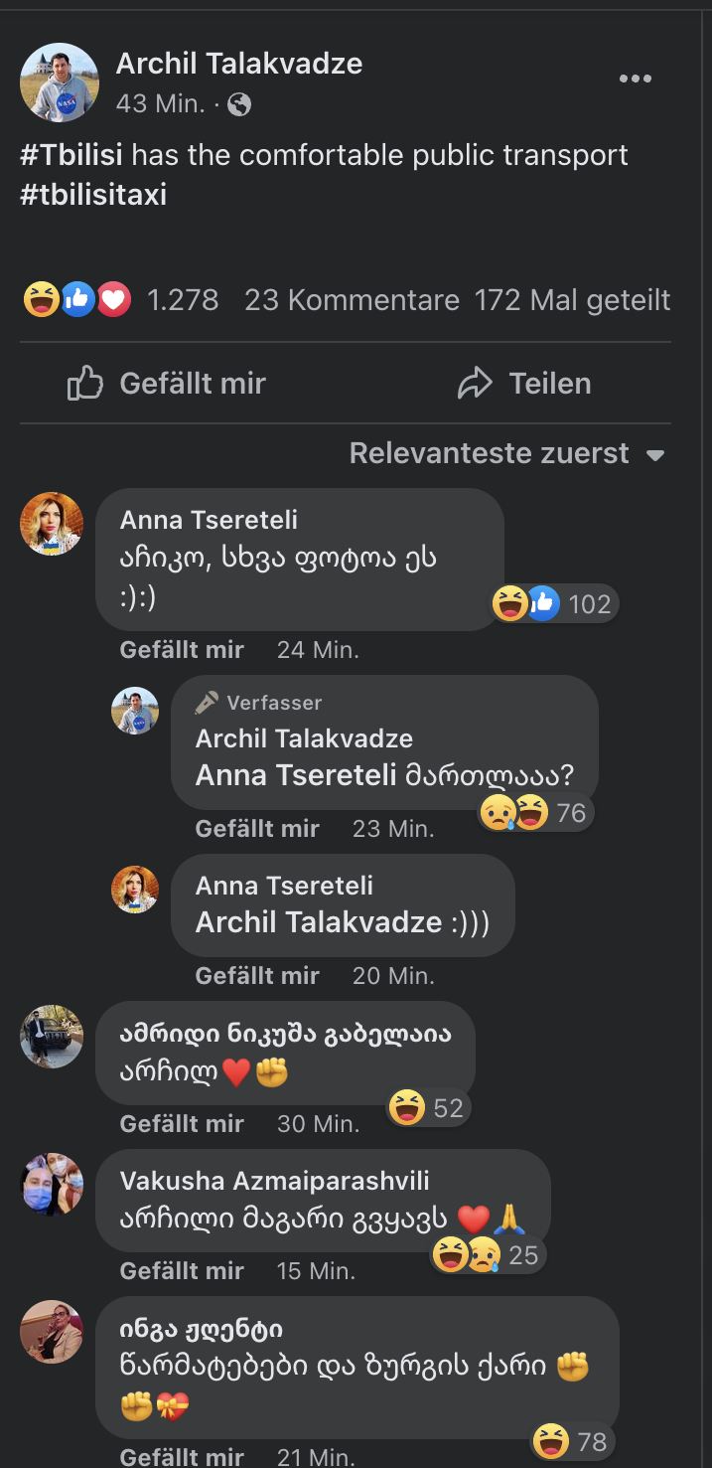The image size is (712, 1468).
Task: Click the thumbs-up Gefällt mir icon
Action: pos(85,384)
